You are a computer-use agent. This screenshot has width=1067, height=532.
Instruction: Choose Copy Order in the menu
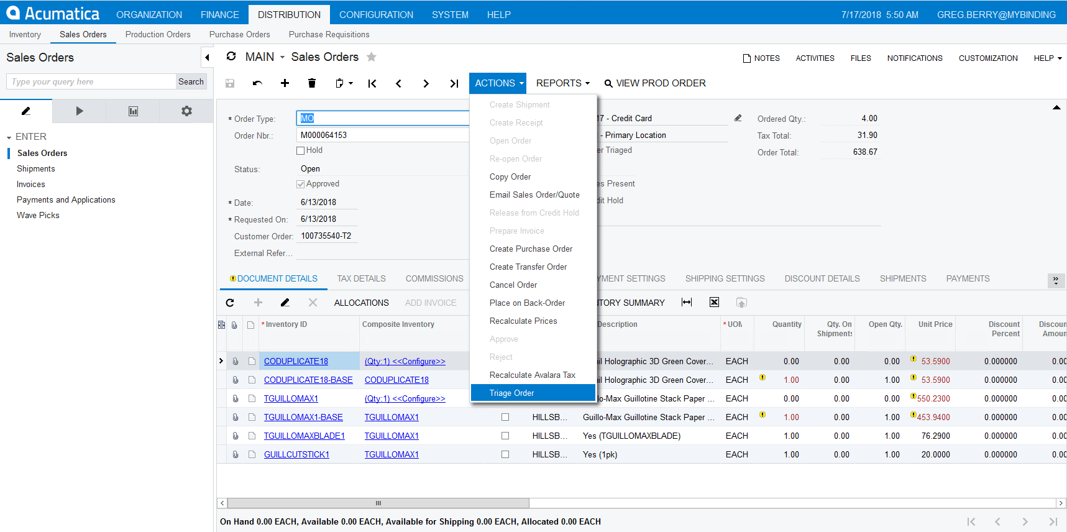coord(510,177)
